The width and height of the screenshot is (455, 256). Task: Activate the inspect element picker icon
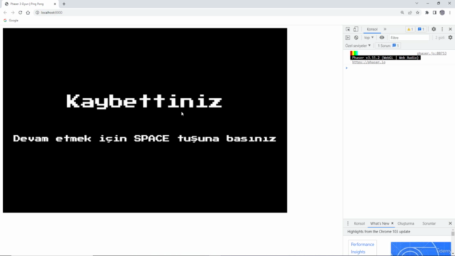348,29
